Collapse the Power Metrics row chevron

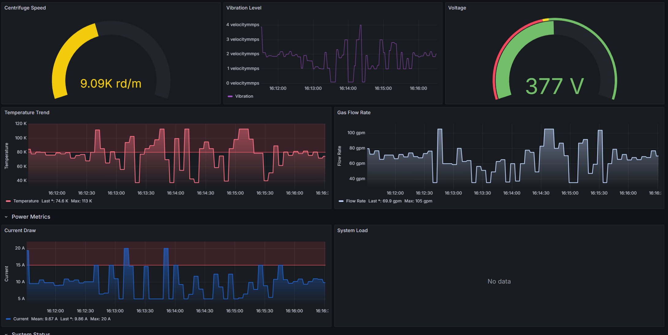pyautogui.click(x=6, y=217)
